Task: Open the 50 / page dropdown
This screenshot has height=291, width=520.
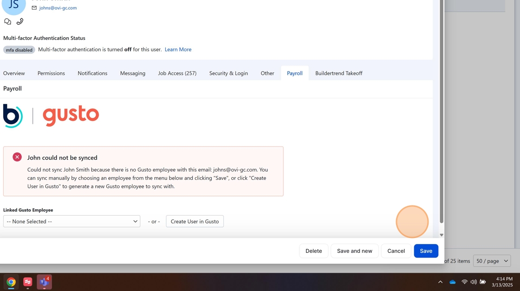Action: [x=492, y=261]
